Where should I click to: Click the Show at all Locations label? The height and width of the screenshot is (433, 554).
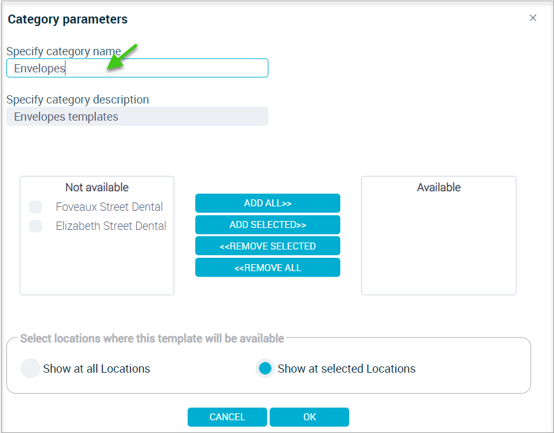click(x=97, y=368)
